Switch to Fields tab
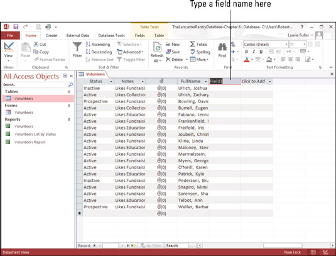The image size is (336, 256). click(x=139, y=35)
